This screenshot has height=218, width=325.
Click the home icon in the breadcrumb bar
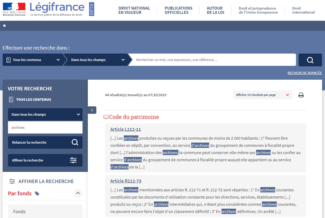(x=5, y=26)
